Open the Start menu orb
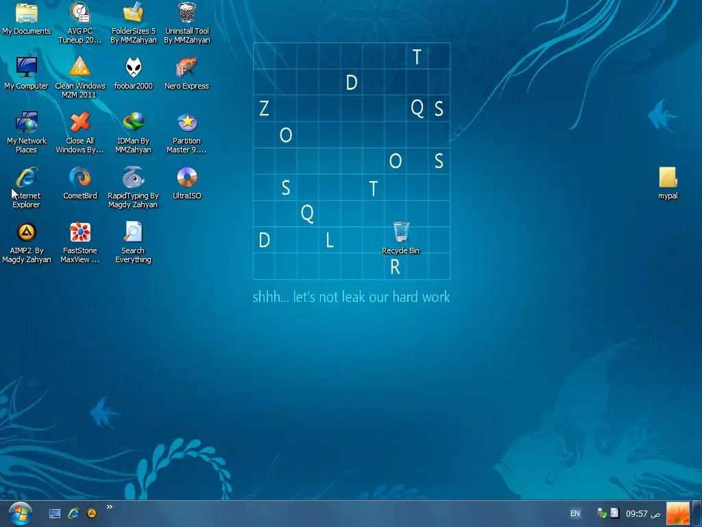702x527 pixels. click(20, 513)
